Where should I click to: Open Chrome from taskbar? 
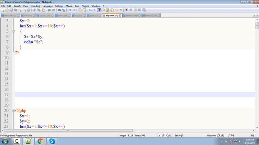pyautogui.click(x=40, y=141)
